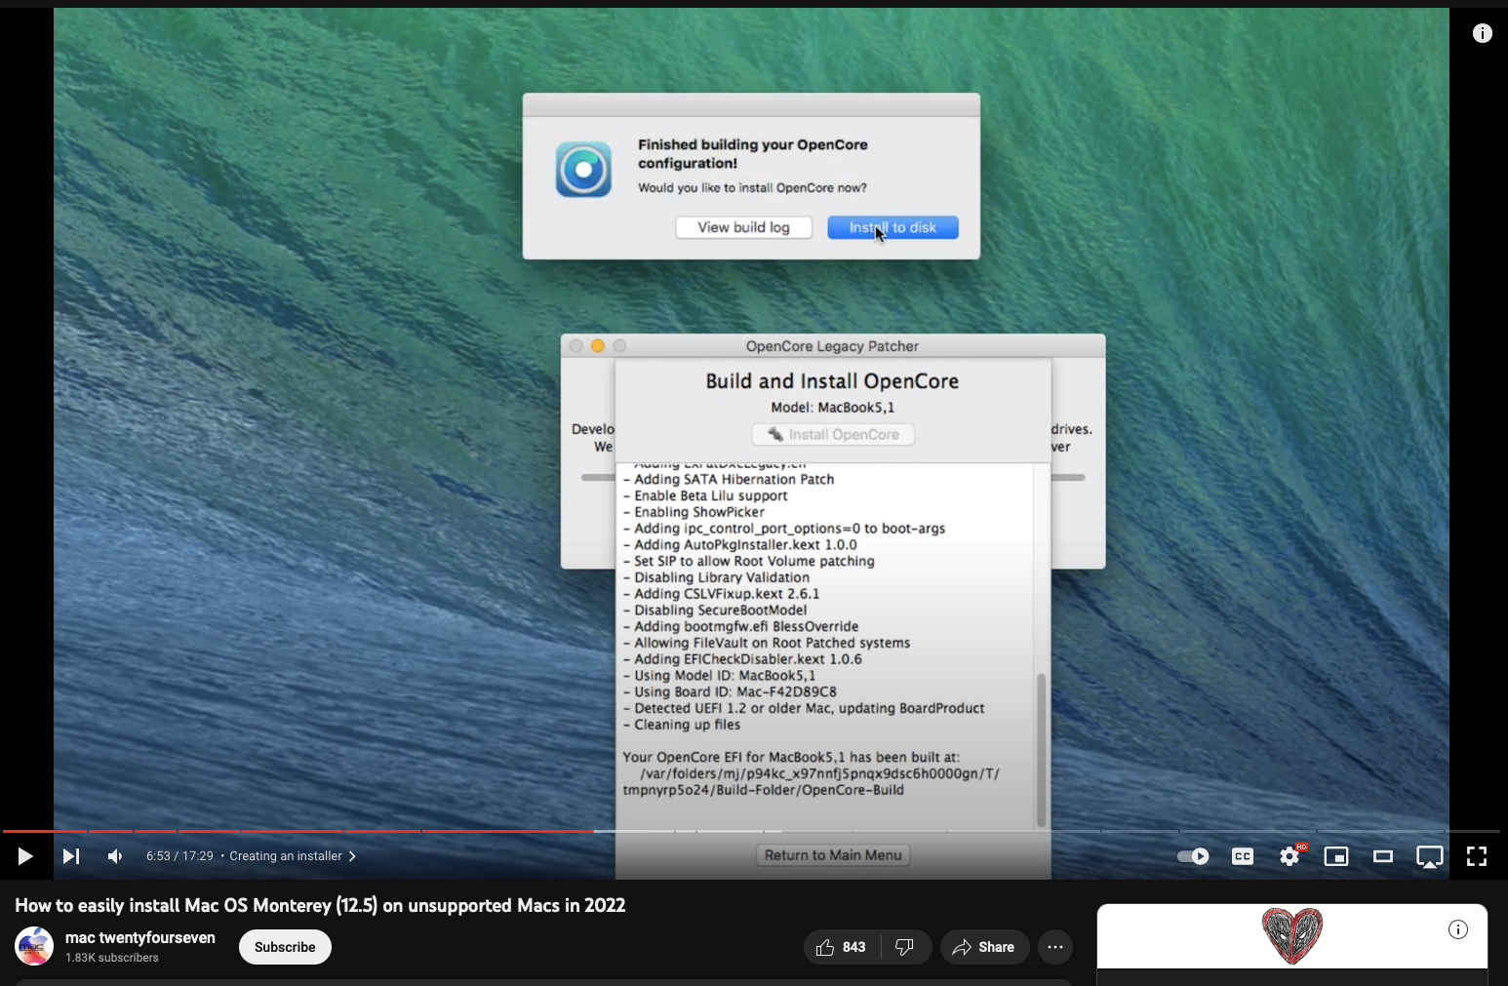Open more actions ellipsis menu

[x=1055, y=947]
